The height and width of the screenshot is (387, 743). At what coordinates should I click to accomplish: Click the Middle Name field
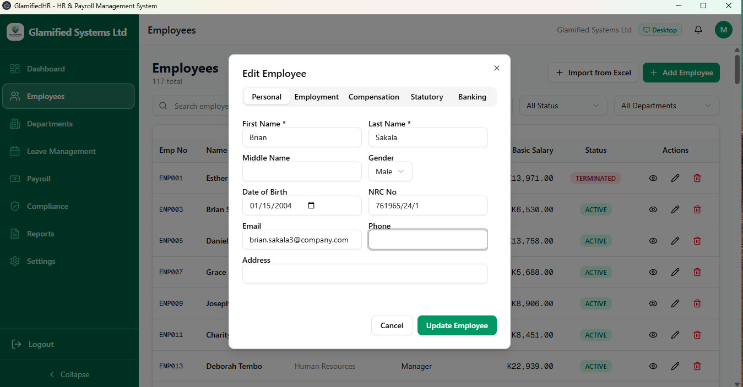[x=302, y=172]
